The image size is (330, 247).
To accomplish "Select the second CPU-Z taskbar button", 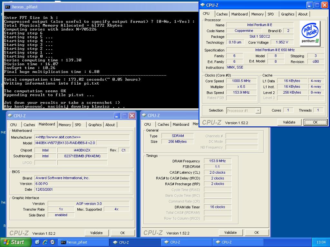I will pyautogui.click(x=187, y=242).
